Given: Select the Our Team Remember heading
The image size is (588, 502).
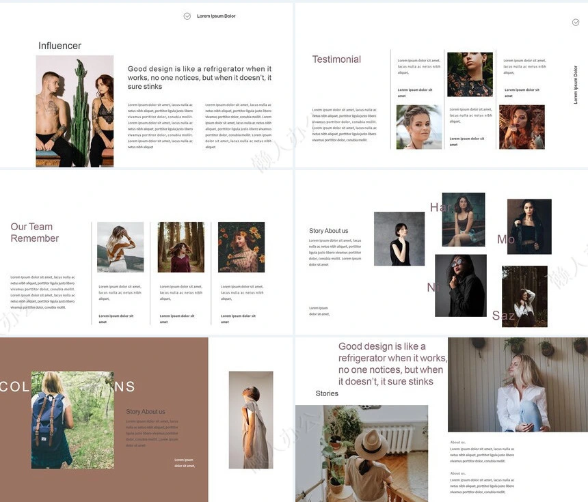Looking at the screenshot, I should [35, 233].
